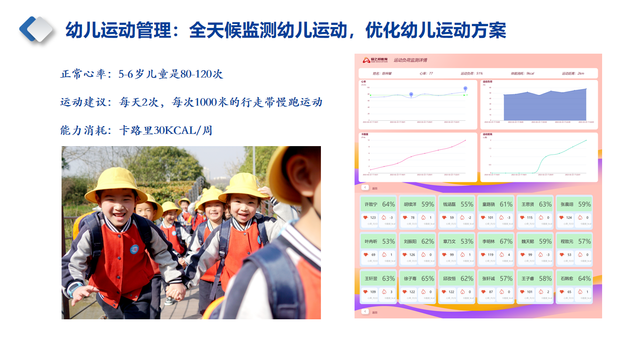Open 石韩愈 64% student card header
The image size is (627, 352).
pyautogui.click(x=575, y=278)
